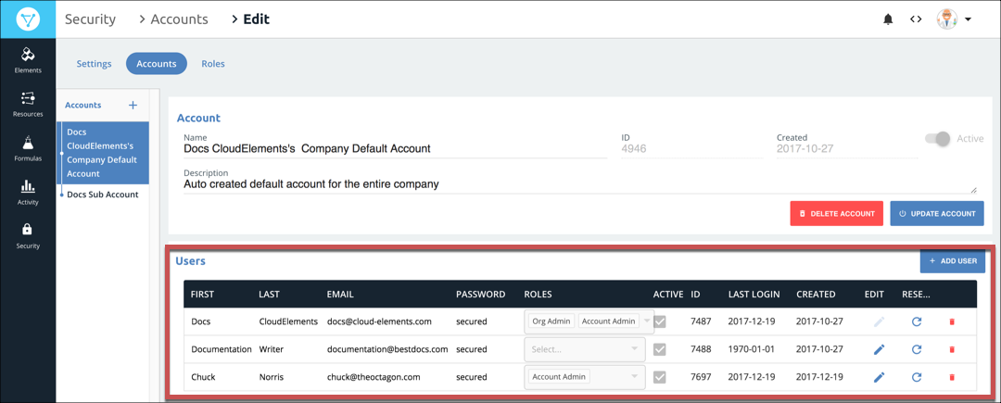This screenshot has width=1001, height=403.
Task: Toggle Active checkbox for Chuck Norris
Action: 660,377
